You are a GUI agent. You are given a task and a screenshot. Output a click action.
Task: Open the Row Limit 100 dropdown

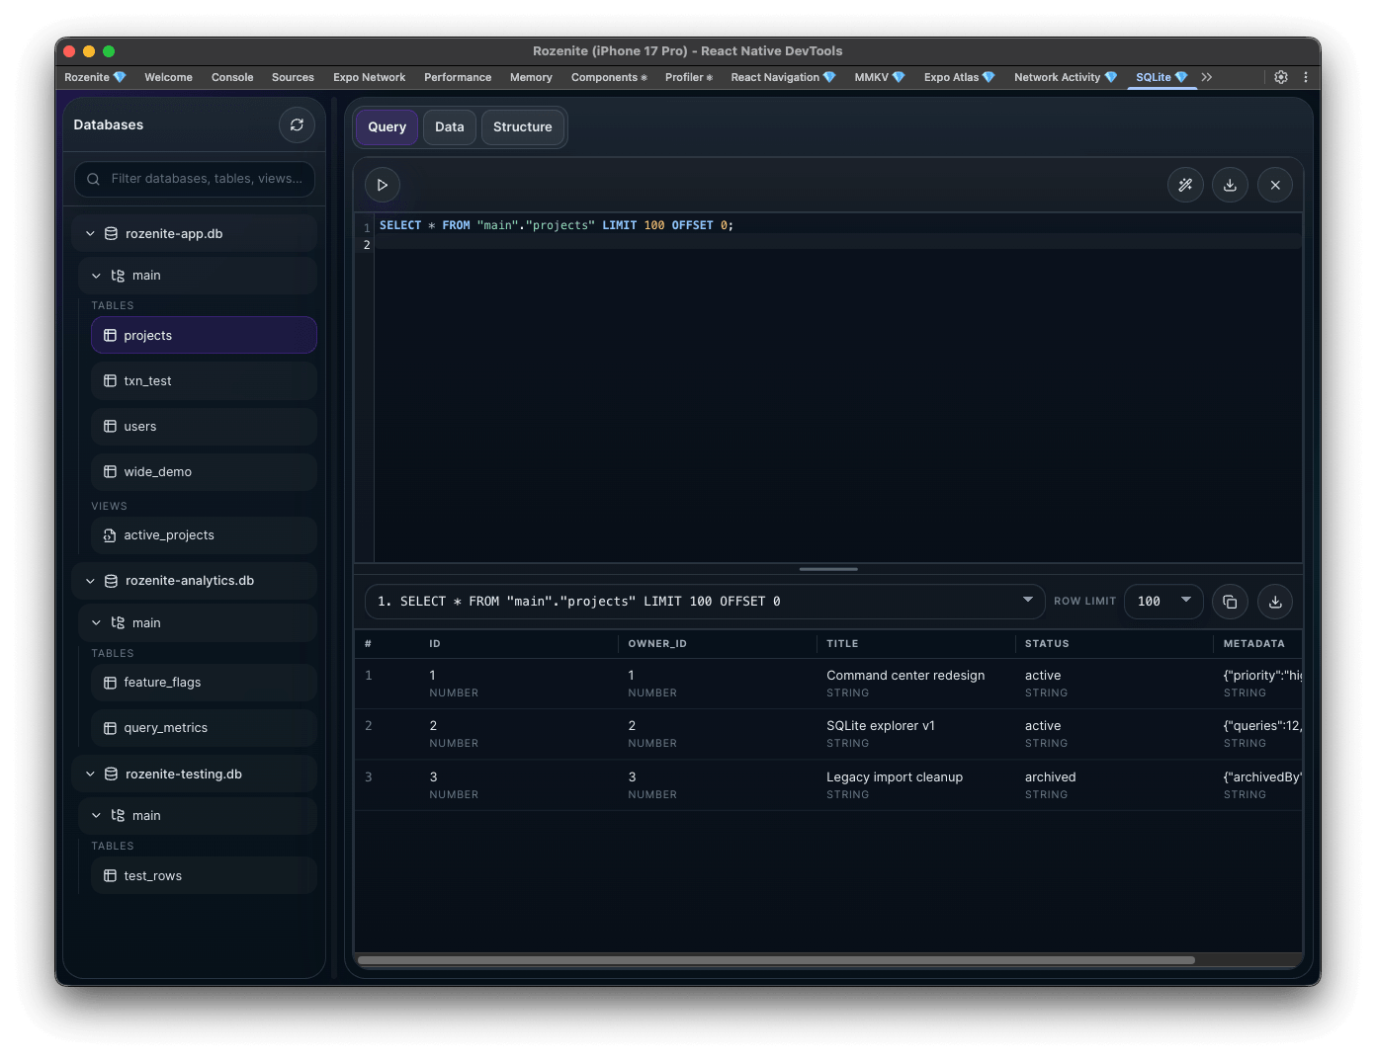coord(1163,602)
